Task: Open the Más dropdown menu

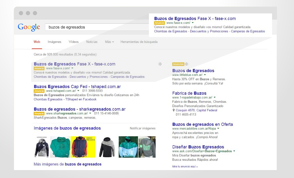Action: click(x=109, y=42)
